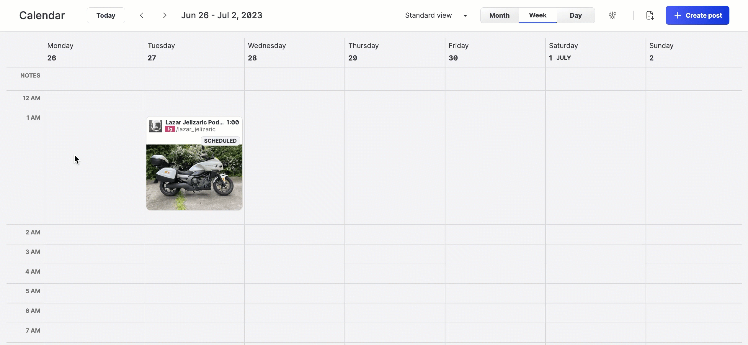The width and height of the screenshot is (748, 345).
Task: Select the Week tab
Action: 538,15
